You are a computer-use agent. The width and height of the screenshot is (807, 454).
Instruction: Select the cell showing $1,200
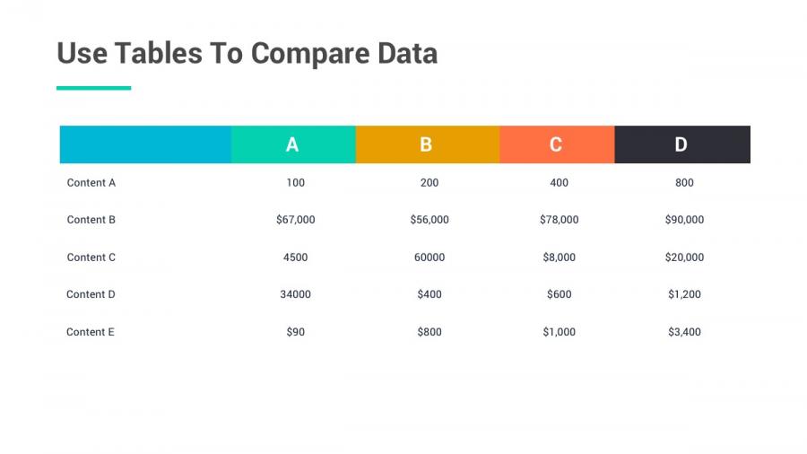(685, 294)
